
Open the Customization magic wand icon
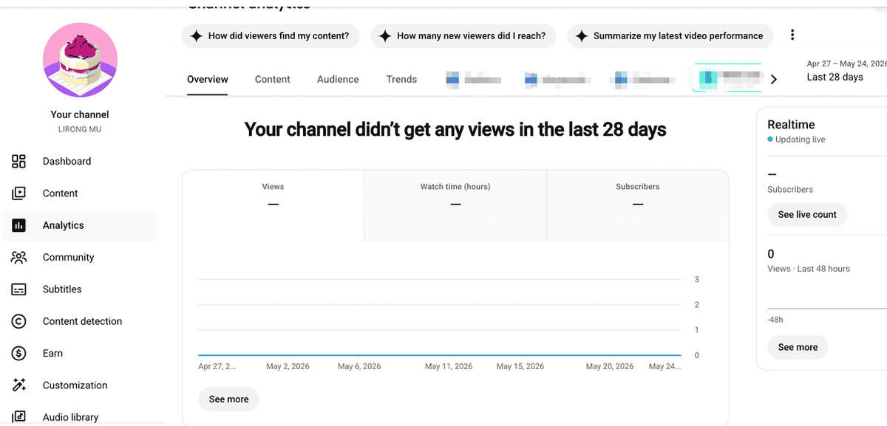(x=19, y=385)
